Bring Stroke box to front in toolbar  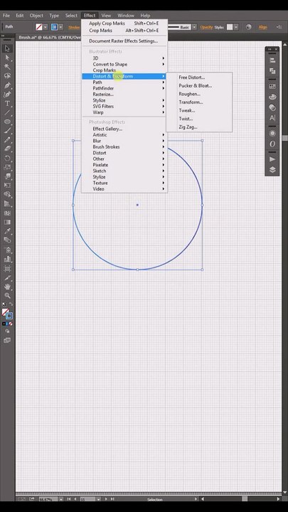pos(9,316)
